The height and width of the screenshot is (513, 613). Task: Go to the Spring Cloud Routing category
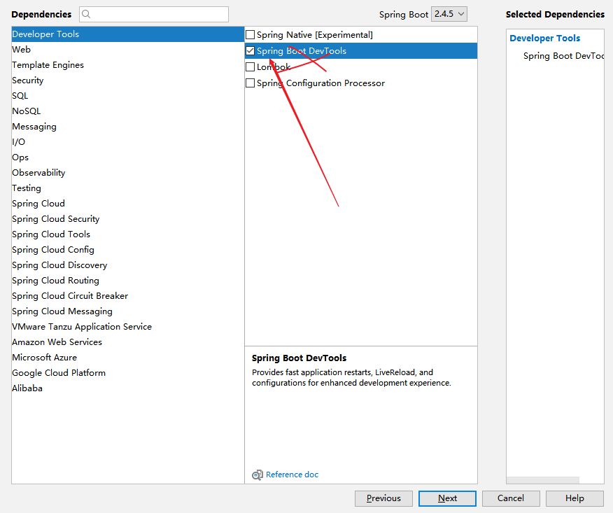click(x=128, y=281)
